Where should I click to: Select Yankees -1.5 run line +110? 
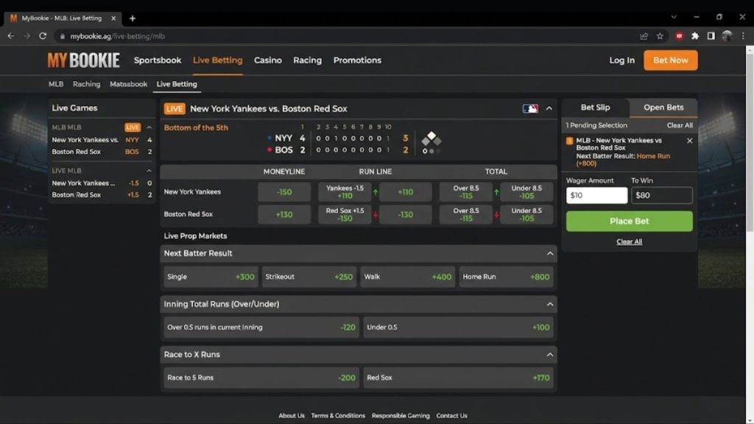tap(345, 192)
